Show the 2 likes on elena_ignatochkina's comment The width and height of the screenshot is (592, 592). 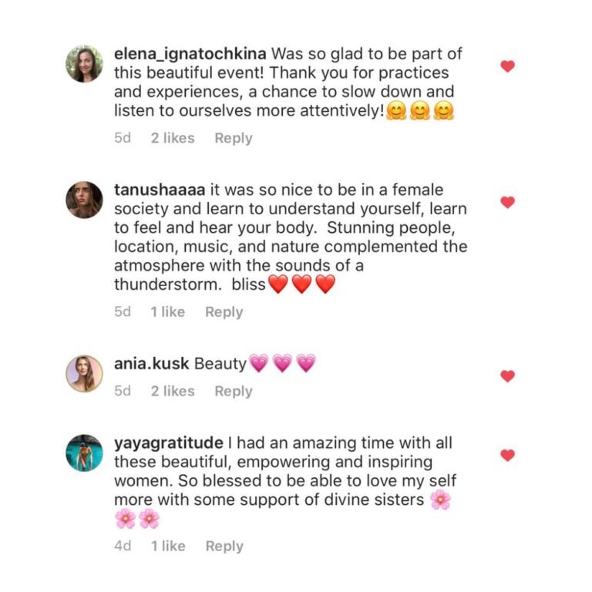pyautogui.click(x=173, y=138)
